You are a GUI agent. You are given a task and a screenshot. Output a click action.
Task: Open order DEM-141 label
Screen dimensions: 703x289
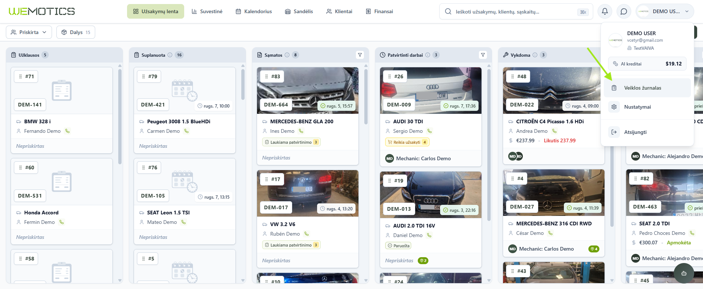(30, 105)
